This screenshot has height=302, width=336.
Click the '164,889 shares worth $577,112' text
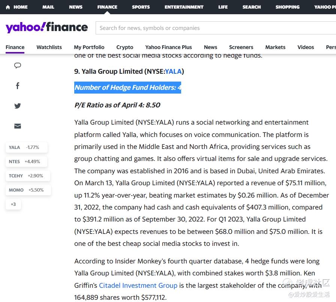click(120, 297)
